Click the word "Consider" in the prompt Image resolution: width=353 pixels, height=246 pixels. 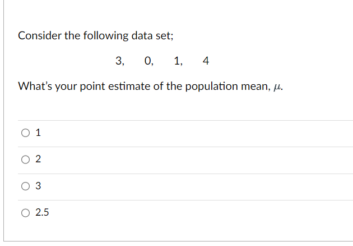pyautogui.click(x=40, y=35)
